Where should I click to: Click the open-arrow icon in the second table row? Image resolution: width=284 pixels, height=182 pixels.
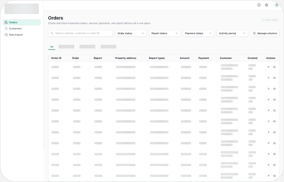pos(269,78)
